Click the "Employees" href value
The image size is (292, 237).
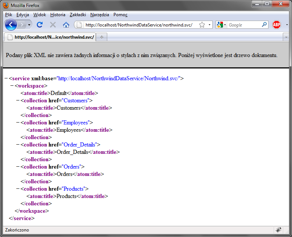tap(76, 123)
